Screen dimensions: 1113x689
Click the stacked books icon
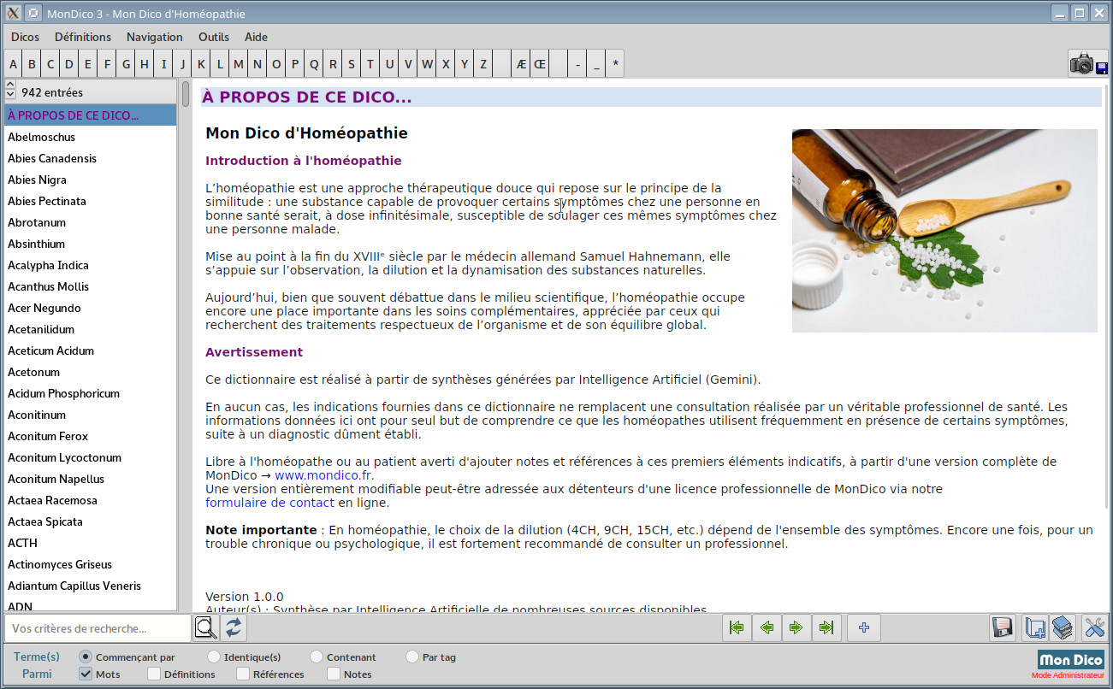click(1063, 628)
